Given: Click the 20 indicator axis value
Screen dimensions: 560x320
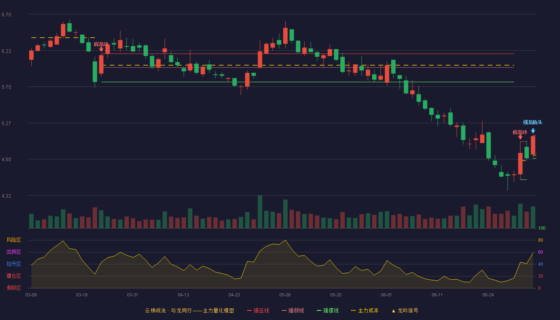Looking at the screenshot, I should coord(540,276).
